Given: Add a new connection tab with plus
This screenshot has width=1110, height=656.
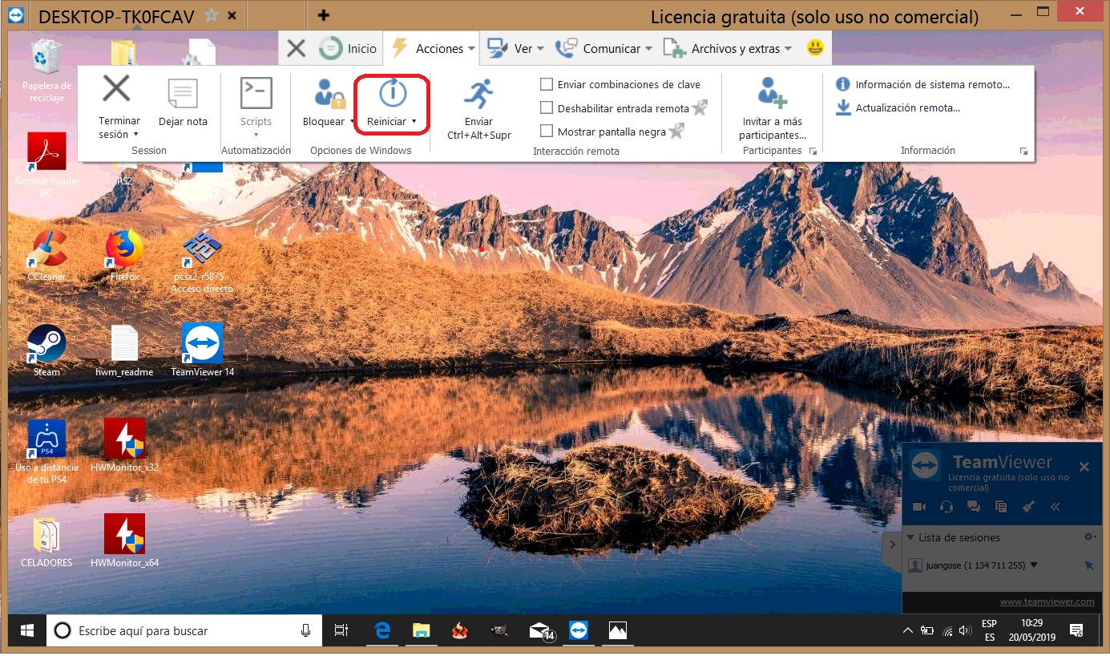Looking at the screenshot, I should (x=324, y=15).
